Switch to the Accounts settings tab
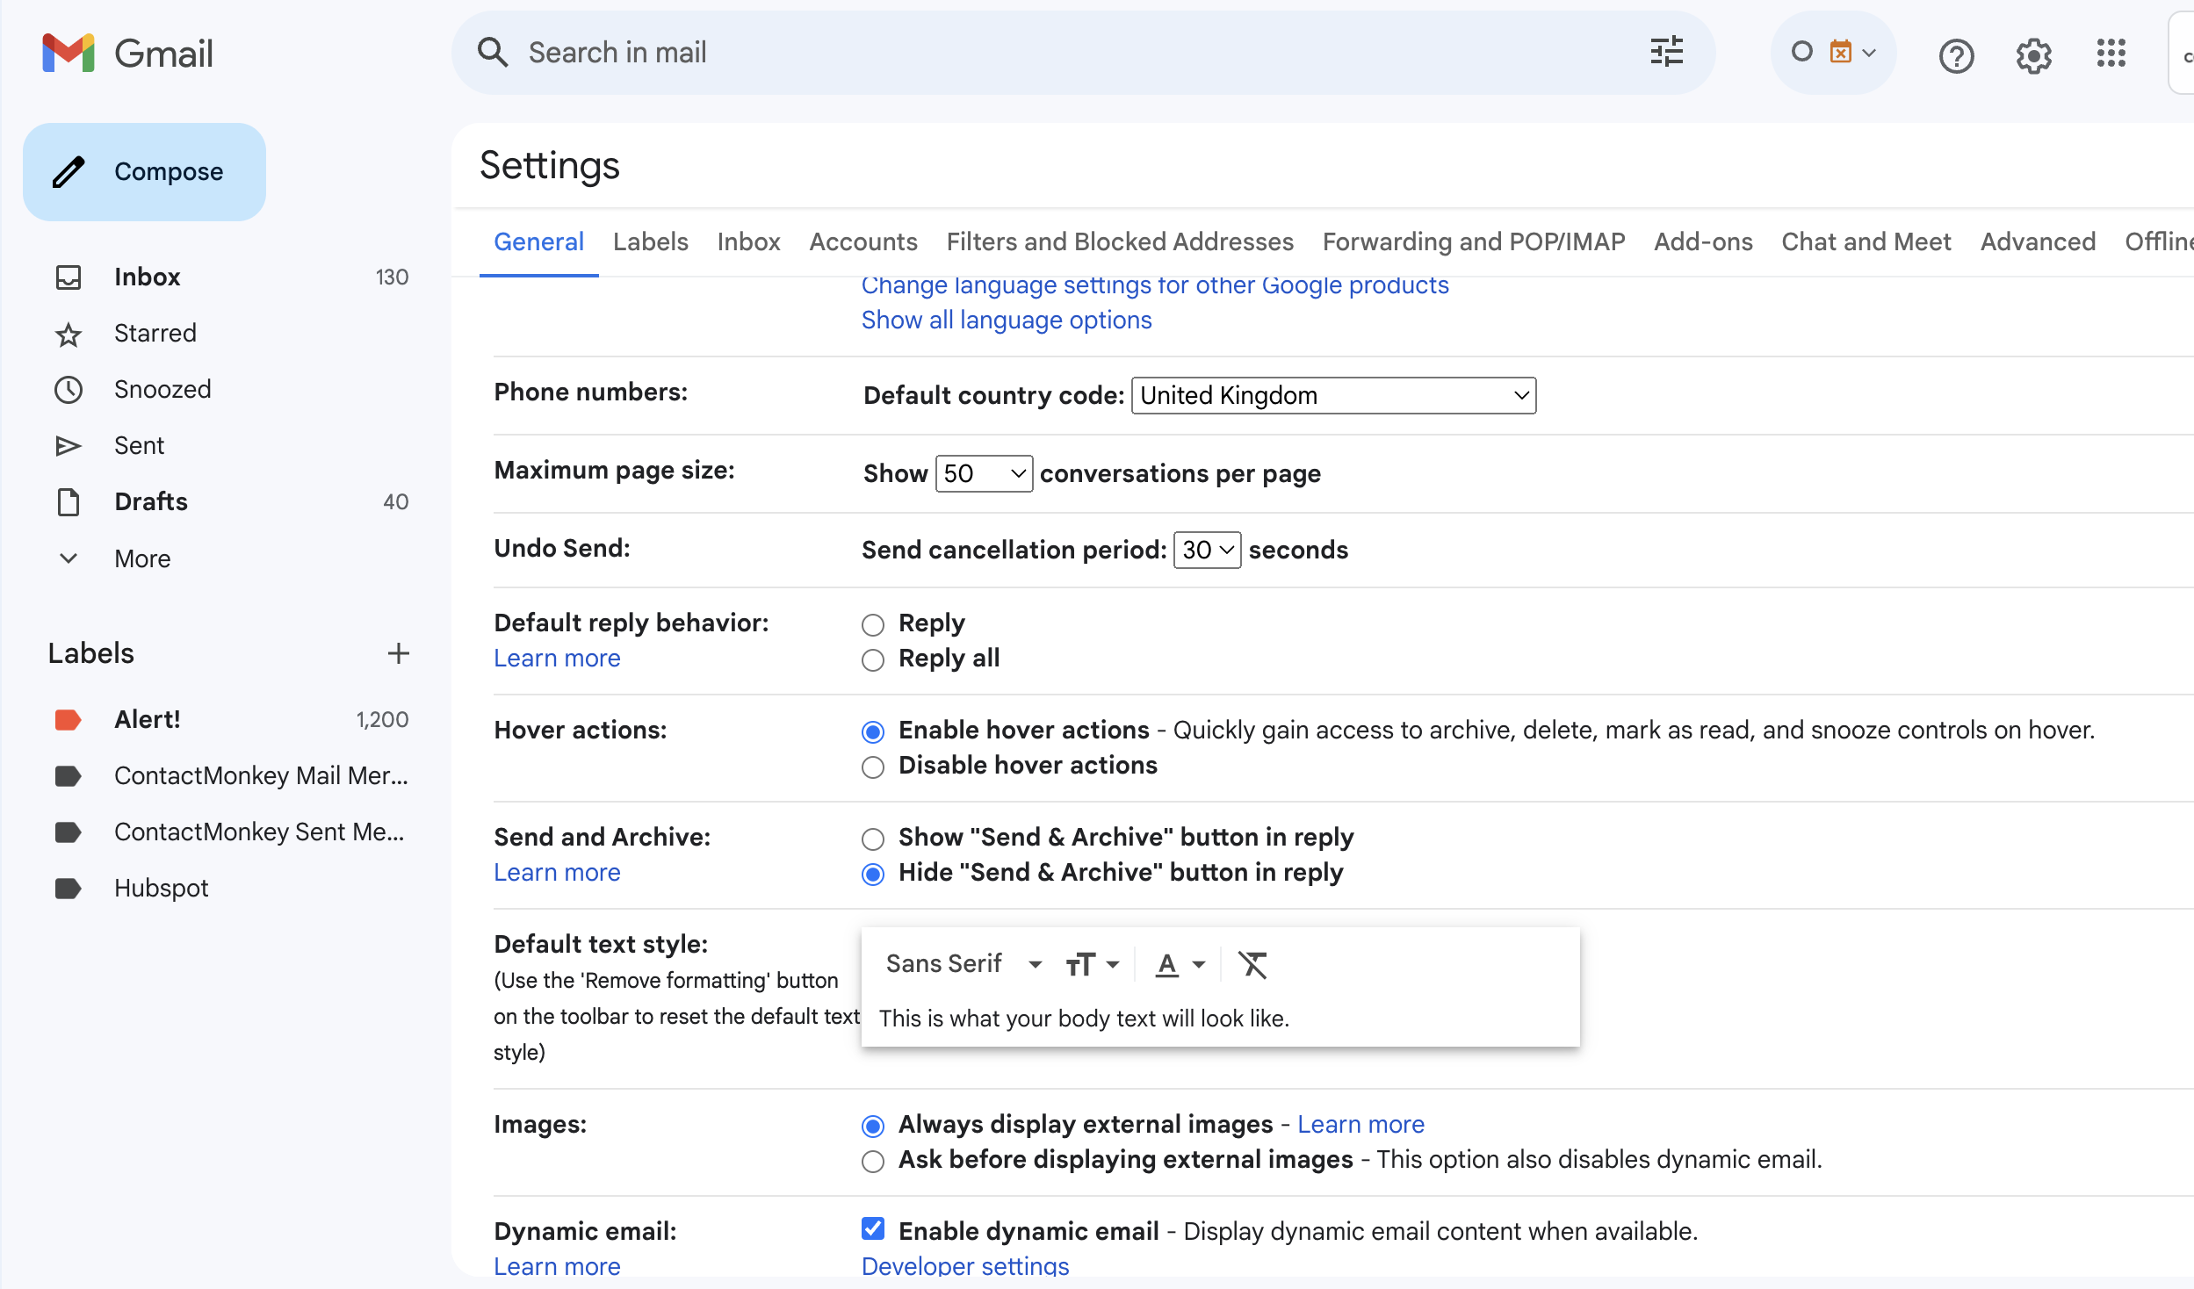This screenshot has height=1289, width=2194. [862, 241]
